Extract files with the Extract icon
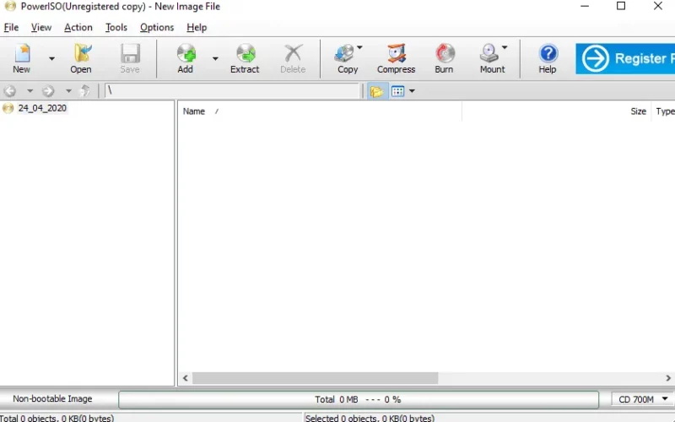 (245, 58)
